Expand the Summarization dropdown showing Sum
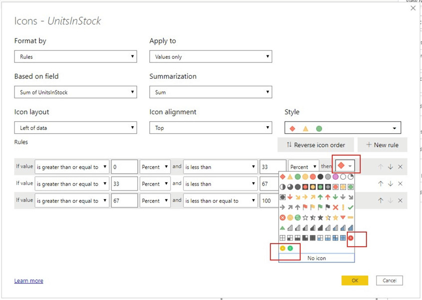Screen dimensions: 422x300 click(211, 92)
